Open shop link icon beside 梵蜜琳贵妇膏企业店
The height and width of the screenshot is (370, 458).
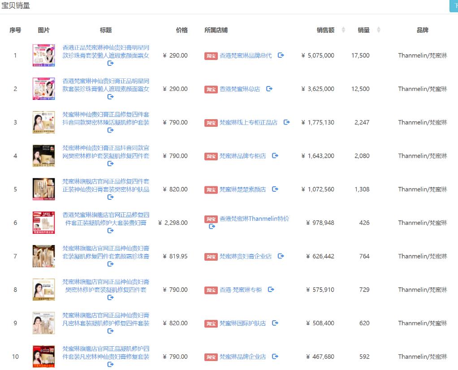pyautogui.click(x=281, y=256)
